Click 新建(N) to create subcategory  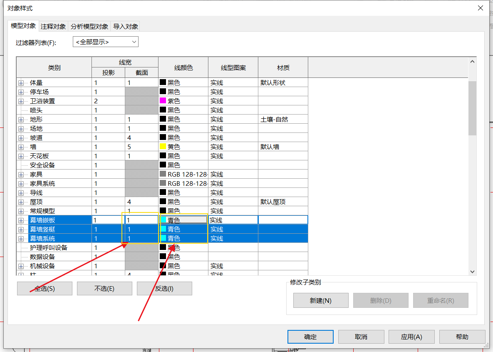pyautogui.click(x=320, y=300)
